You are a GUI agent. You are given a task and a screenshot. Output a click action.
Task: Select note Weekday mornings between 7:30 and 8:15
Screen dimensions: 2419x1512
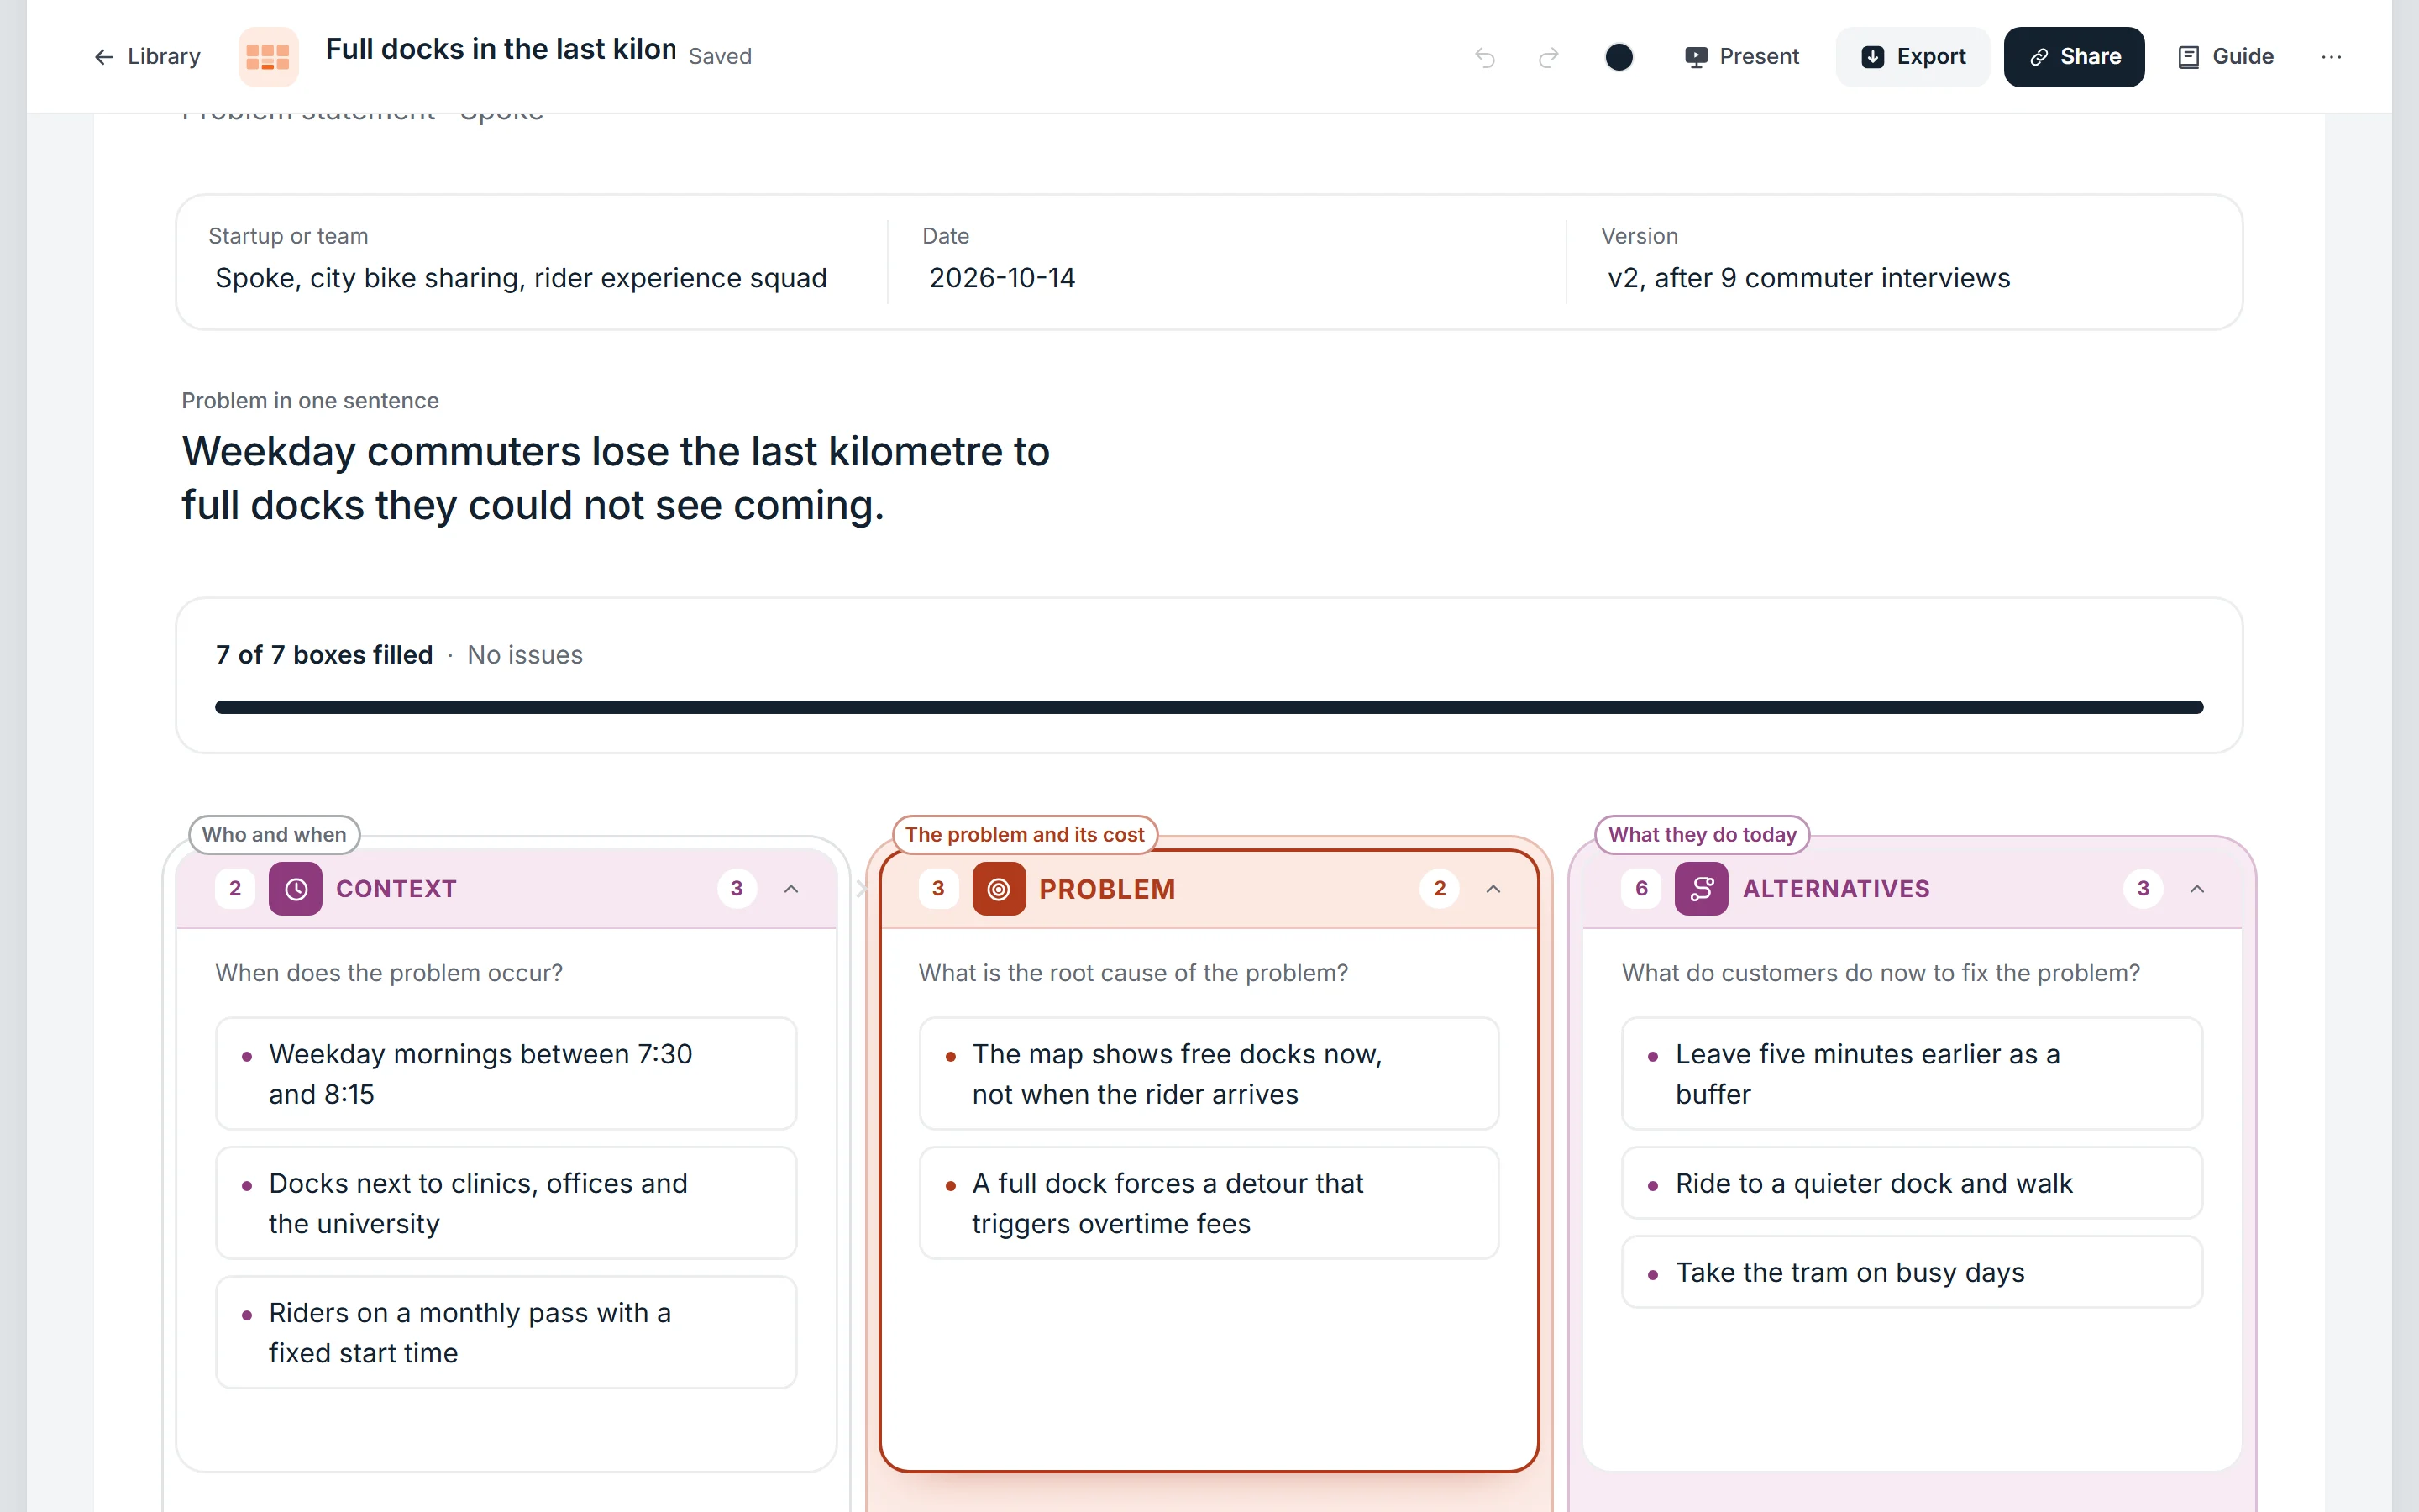point(506,1074)
